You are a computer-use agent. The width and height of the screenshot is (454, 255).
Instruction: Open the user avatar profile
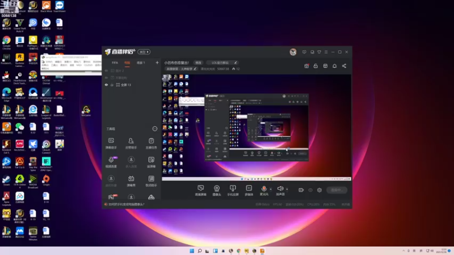(293, 52)
